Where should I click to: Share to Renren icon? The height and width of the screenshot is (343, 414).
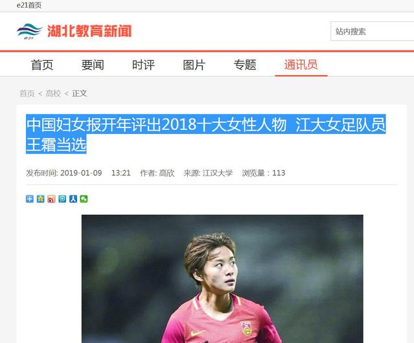(x=73, y=199)
